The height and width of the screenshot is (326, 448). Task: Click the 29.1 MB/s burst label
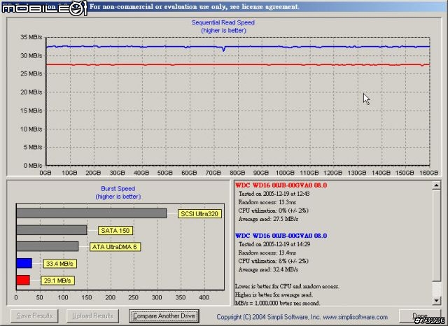point(57,281)
